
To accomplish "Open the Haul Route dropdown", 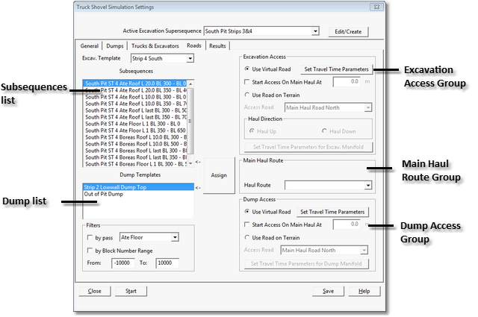I will coord(368,185).
